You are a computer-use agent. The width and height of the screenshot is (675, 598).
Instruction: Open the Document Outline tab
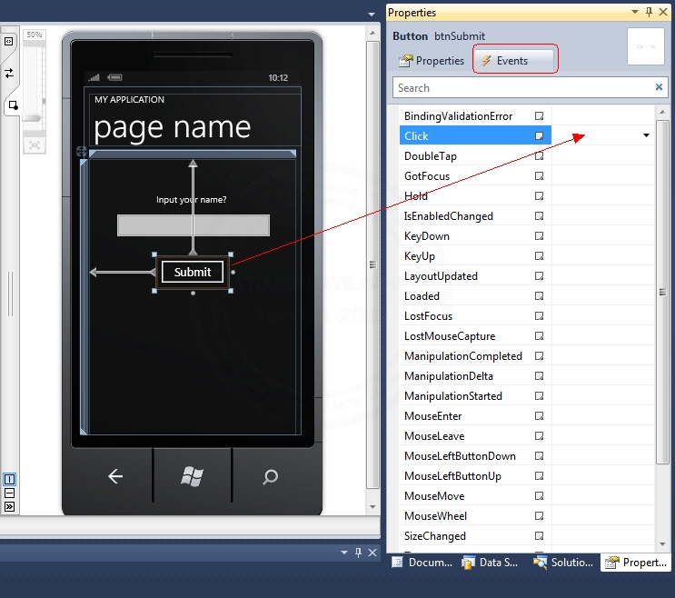point(422,563)
